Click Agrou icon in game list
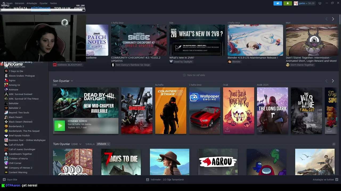Viewport: 341px width, 191px height. (6, 80)
